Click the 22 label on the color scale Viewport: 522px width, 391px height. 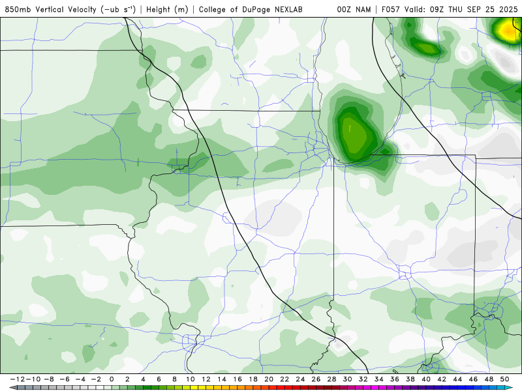point(284,379)
